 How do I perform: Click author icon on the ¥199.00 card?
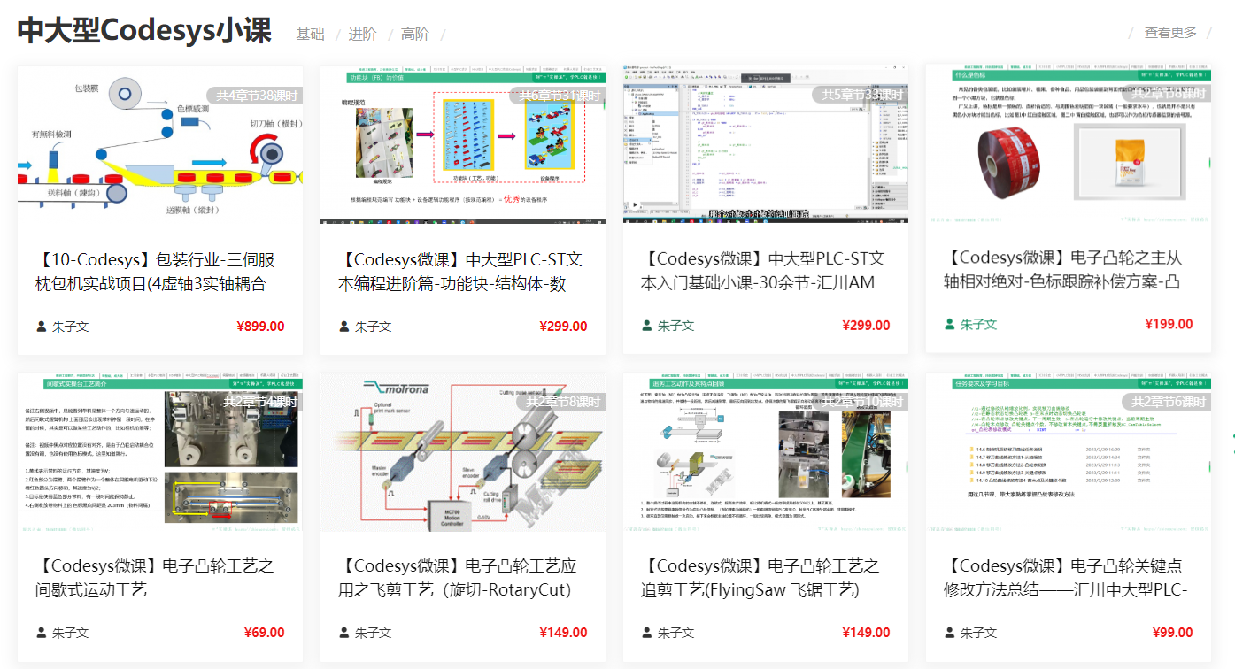tap(949, 324)
